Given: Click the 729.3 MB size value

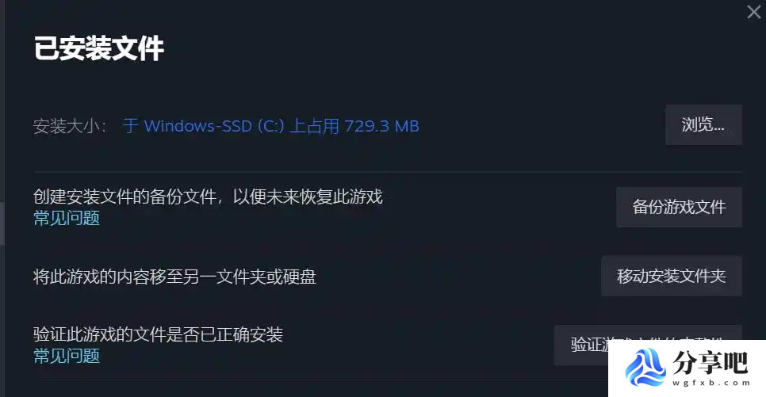Looking at the screenshot, I should coord(381,126).
